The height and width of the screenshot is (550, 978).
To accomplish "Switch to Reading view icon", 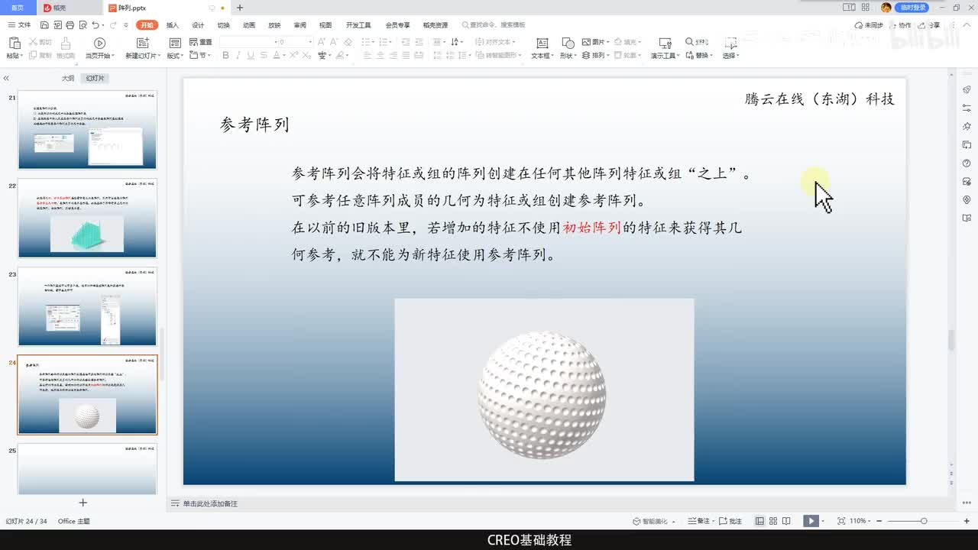I will (x=787, y=521).
